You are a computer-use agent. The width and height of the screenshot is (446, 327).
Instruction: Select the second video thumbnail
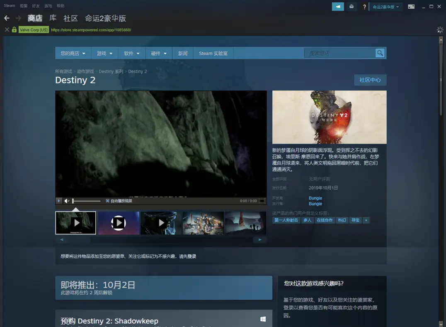coord(119,223)
